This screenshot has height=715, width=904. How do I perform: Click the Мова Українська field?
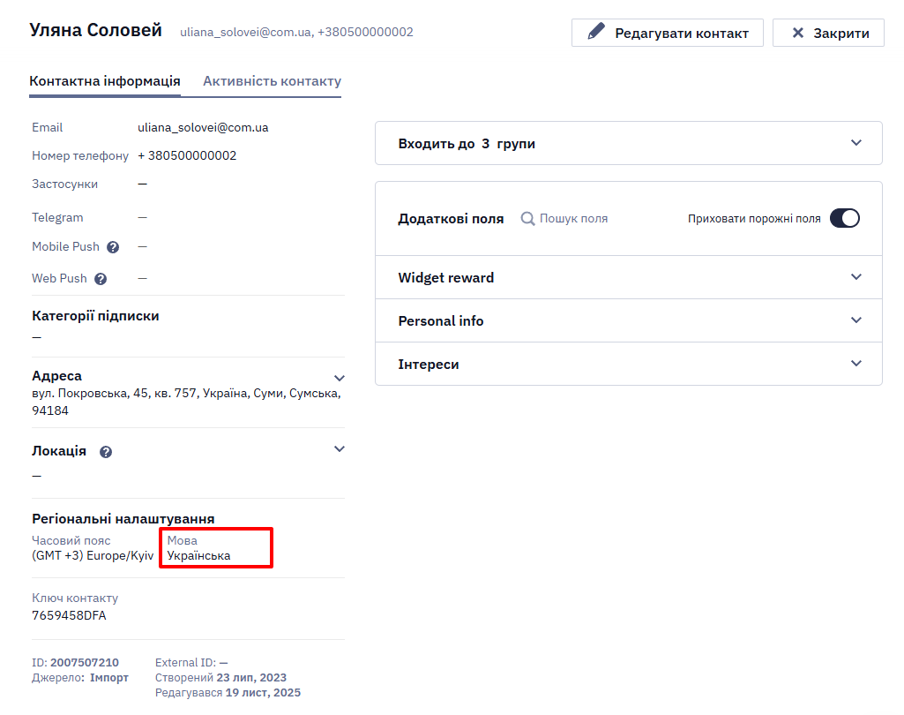coord(215,547)
